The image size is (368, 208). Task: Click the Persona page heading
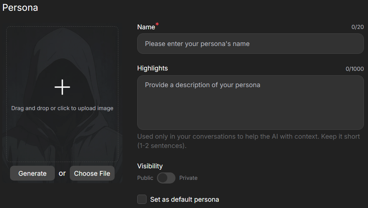coord(20,7)
